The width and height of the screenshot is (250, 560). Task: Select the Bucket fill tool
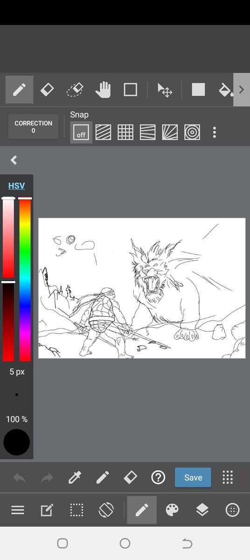pyautogui.click(x=226, y=90)
